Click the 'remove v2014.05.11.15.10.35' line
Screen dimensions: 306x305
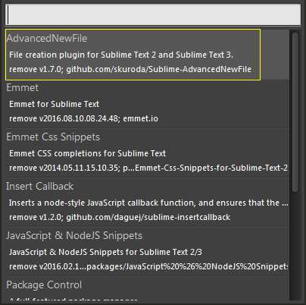tap(148, 168)
